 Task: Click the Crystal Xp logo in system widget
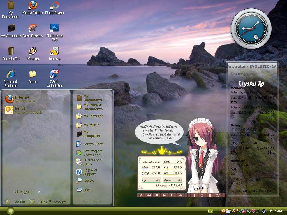click(251, 83)
